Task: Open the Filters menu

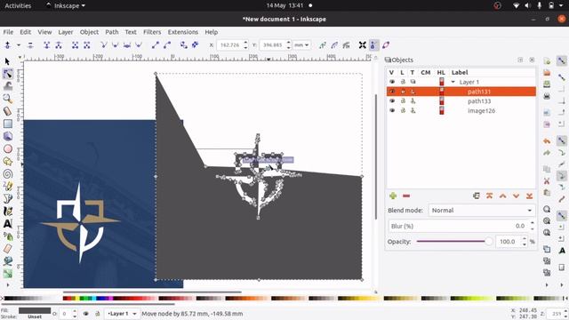Action: pos(152,32)
